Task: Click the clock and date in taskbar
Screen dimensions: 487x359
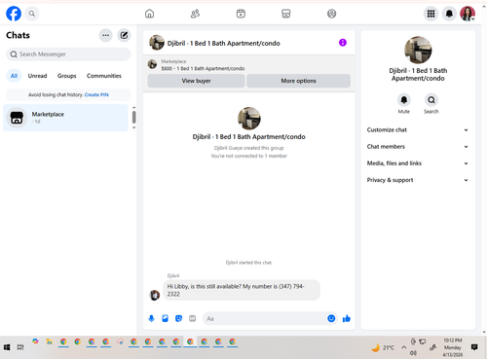Action: (452, 347)
